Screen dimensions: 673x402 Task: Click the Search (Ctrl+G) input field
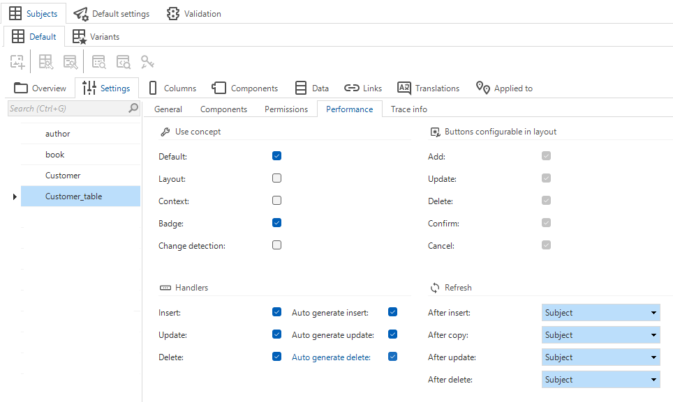66,108
